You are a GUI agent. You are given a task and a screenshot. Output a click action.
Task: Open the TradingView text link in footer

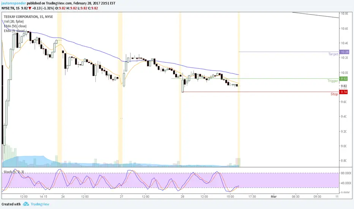[x=40, y=204]
